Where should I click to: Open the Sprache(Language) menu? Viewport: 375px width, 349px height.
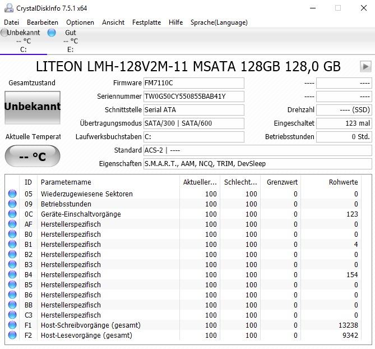tap(219, 22)
